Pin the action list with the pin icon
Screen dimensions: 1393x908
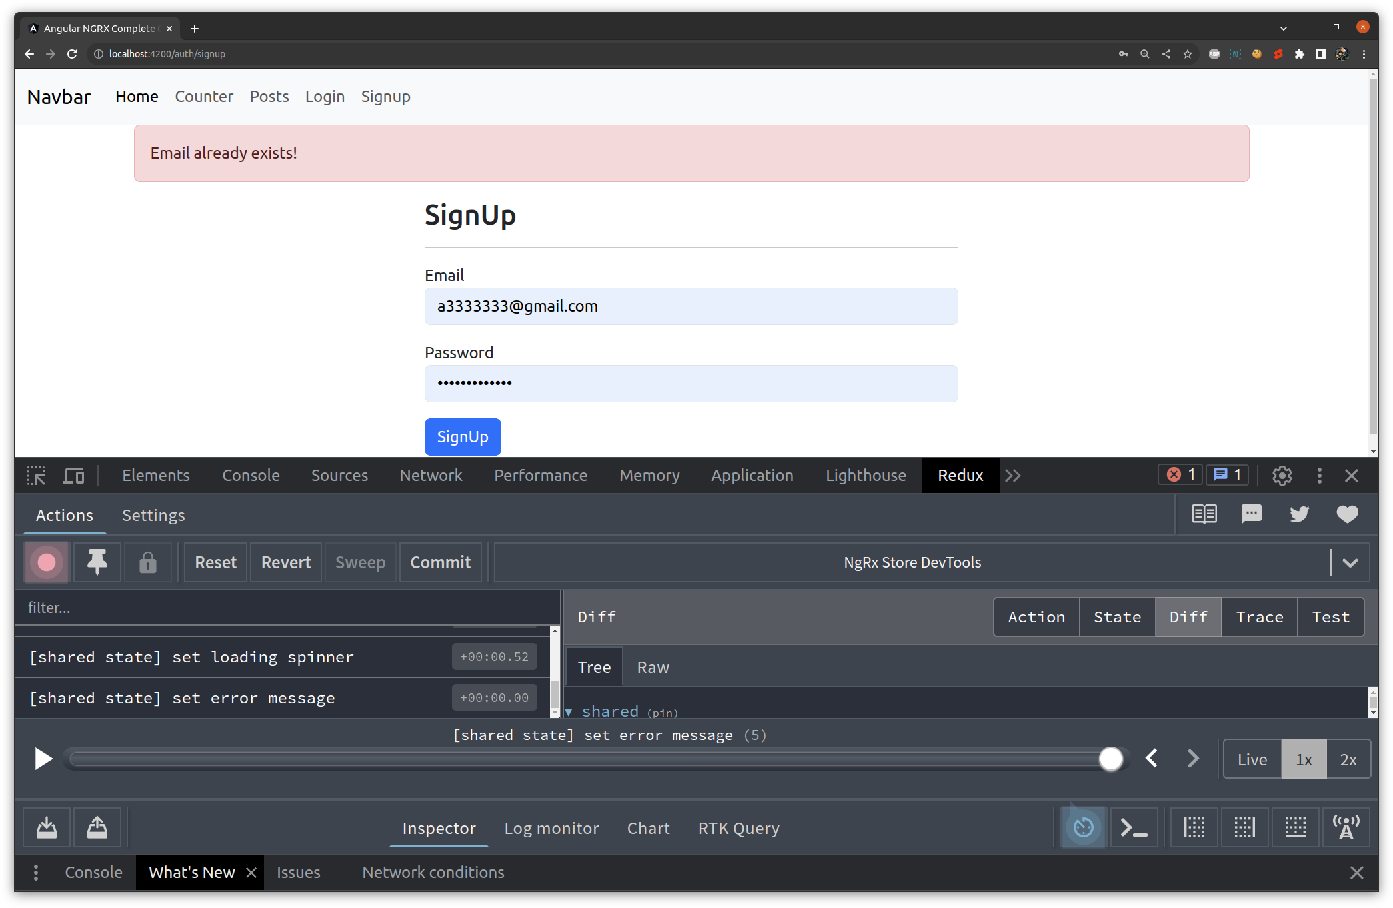(97, 562)
